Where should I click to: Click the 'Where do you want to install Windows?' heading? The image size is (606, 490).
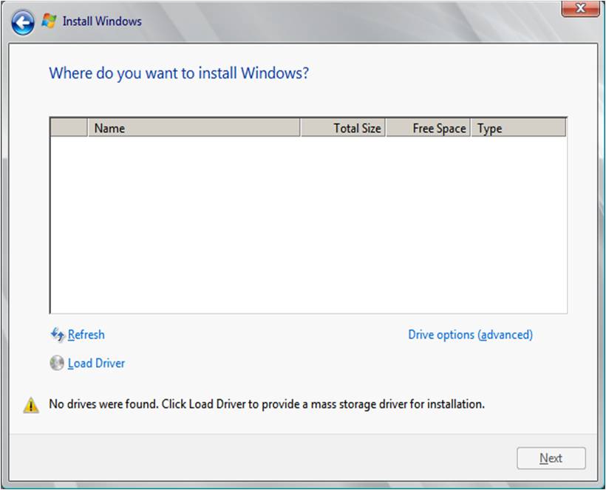(179, 73)
